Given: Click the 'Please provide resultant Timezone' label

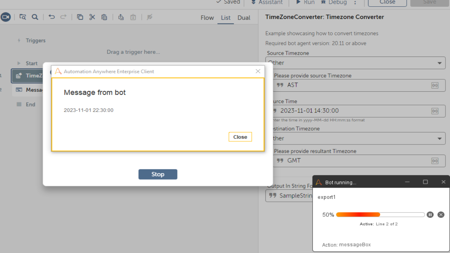Looking at the screenshot, I should [x=315, y=151].
